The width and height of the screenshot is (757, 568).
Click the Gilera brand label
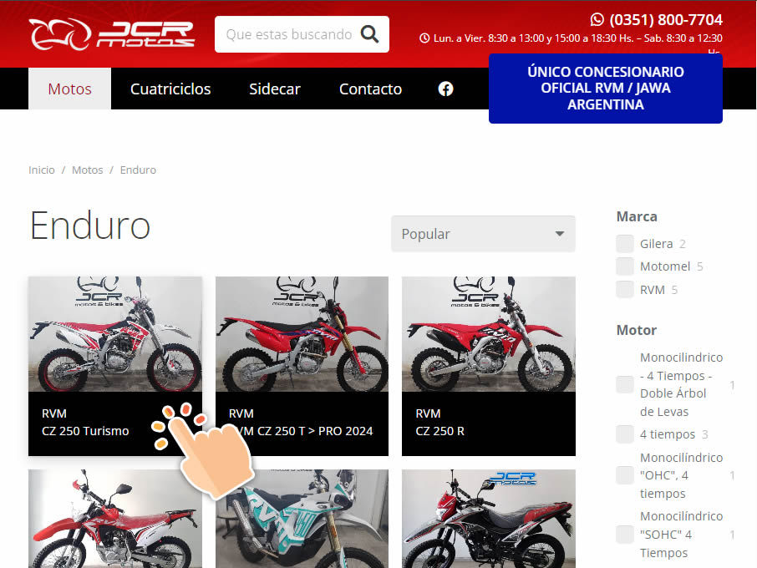[x=657, y=244]
